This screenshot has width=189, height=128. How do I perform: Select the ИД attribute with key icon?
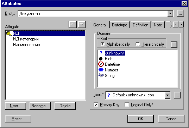coord(49,33)
